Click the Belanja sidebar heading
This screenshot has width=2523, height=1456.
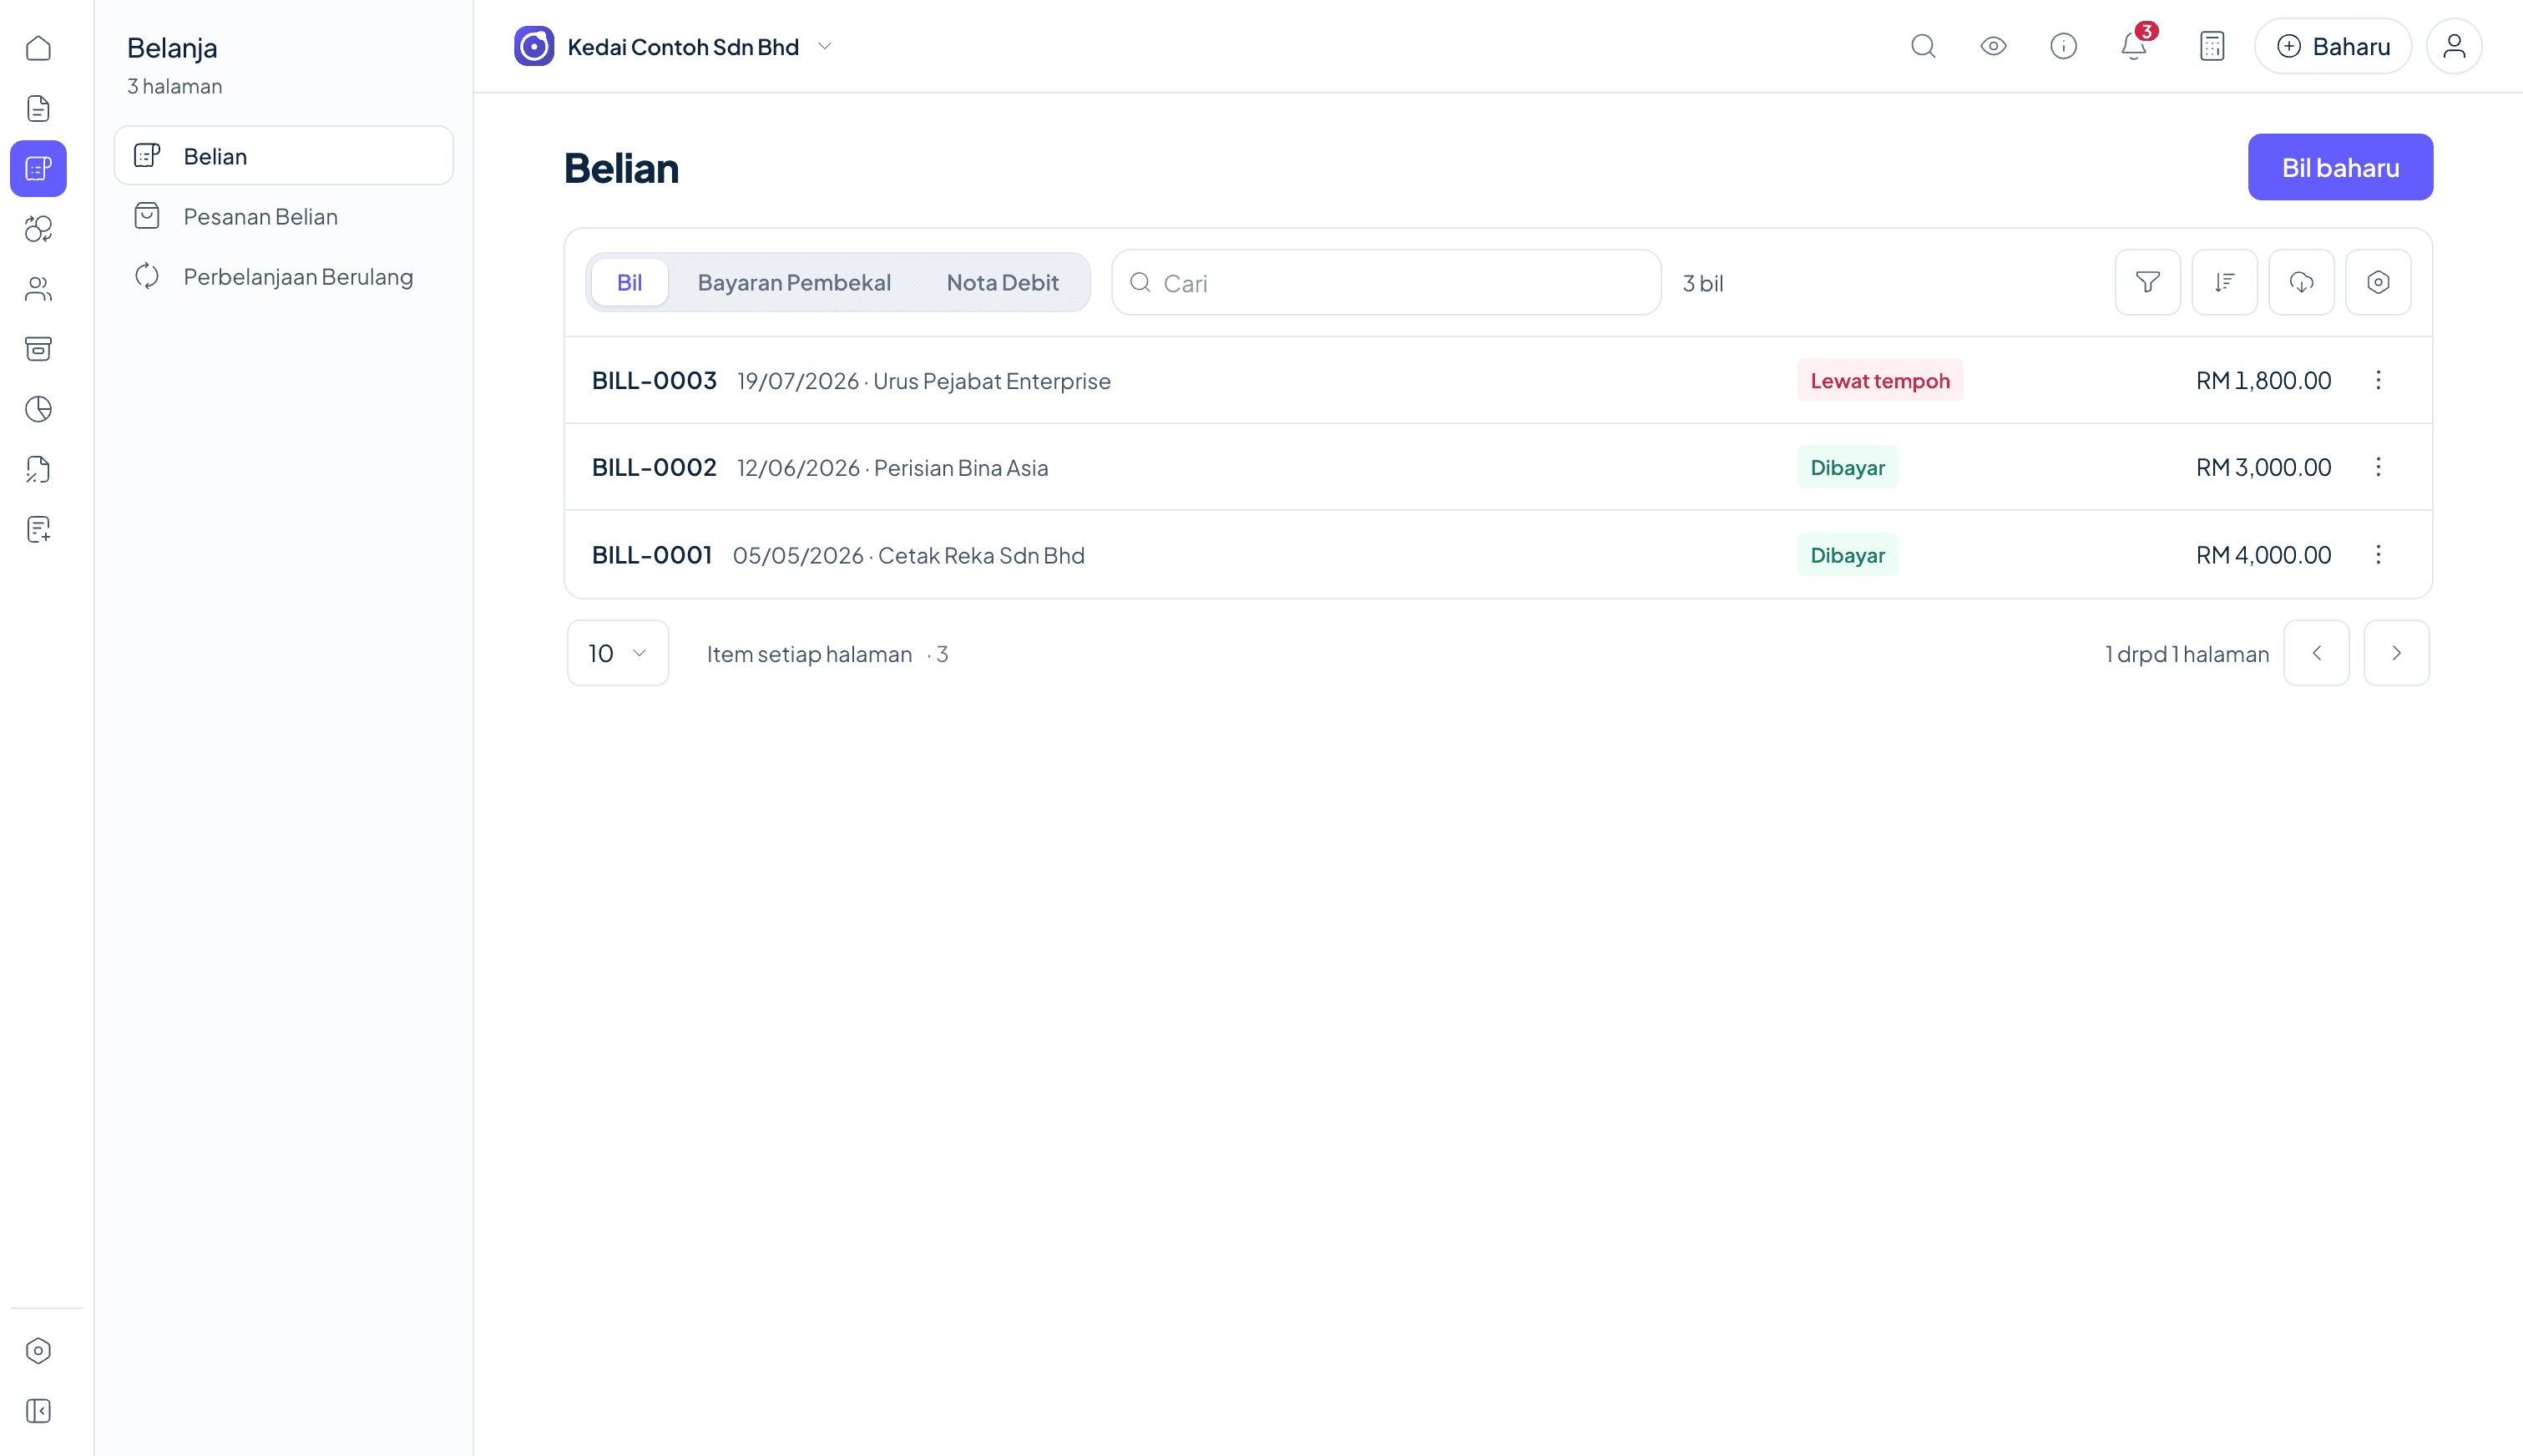pos(172,48)
